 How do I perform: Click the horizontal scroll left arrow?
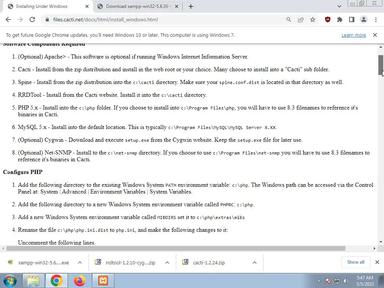tap(3, 249)
